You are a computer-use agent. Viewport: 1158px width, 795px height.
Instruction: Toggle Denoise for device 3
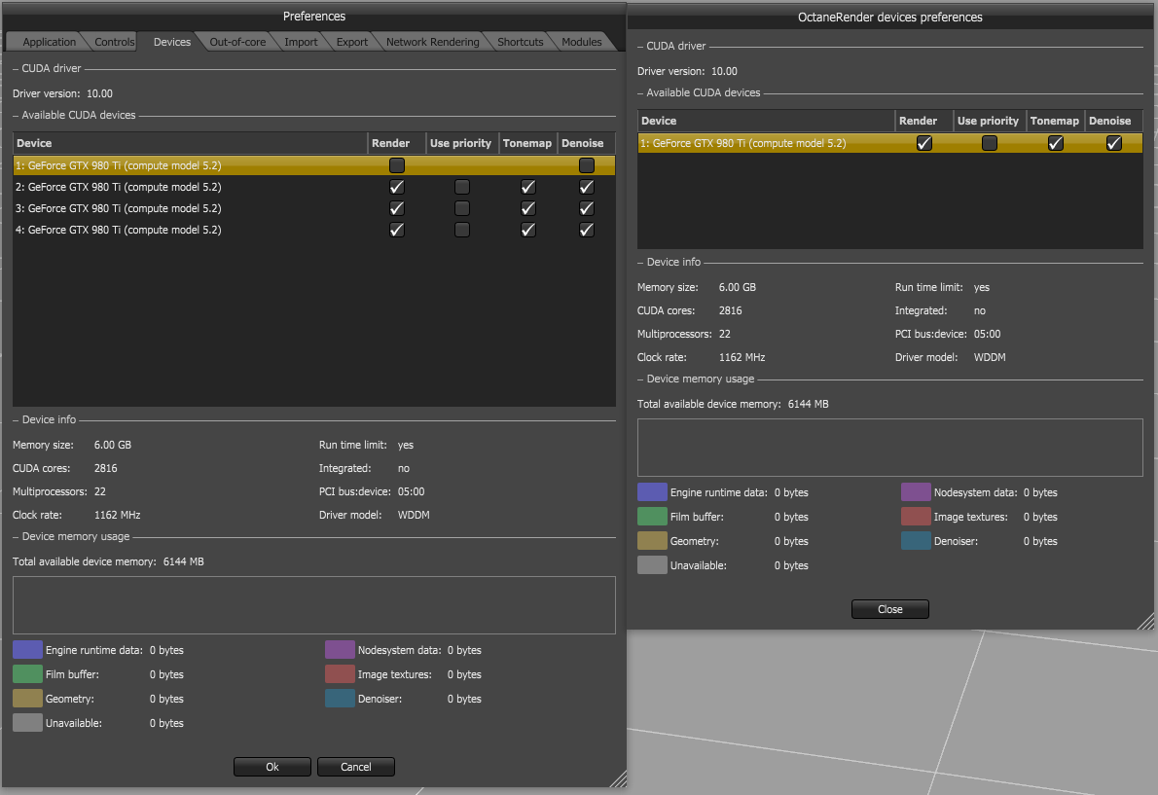(587, 208)
